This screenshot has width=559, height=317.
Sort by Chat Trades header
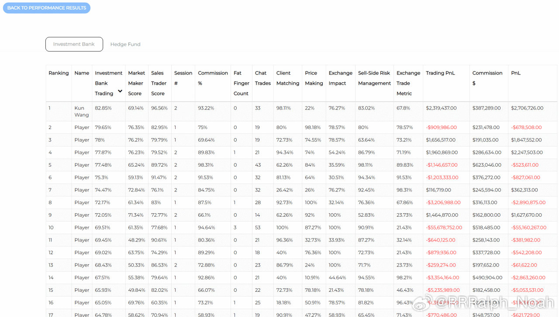pos(263,78)
